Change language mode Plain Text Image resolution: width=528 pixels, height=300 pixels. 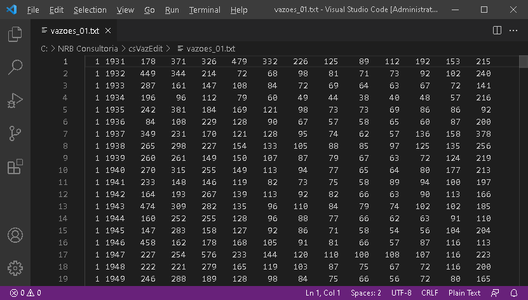(464, 293)
